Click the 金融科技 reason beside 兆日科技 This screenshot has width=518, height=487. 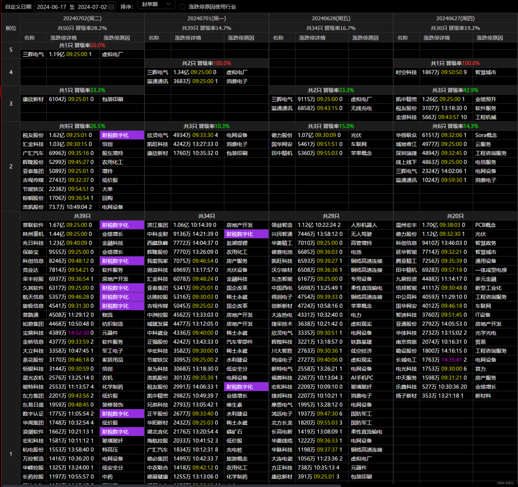(x=113, y=243)
